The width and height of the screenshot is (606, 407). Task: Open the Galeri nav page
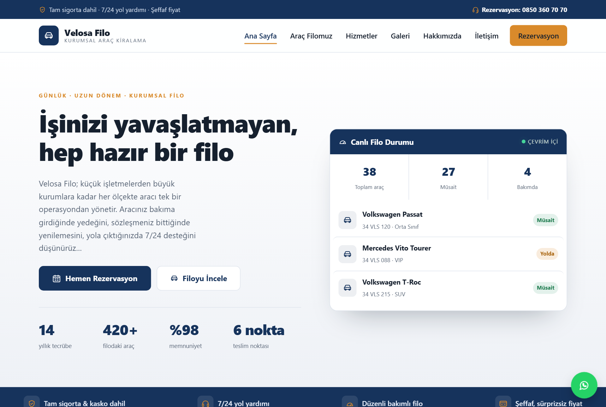pos(400,36)
